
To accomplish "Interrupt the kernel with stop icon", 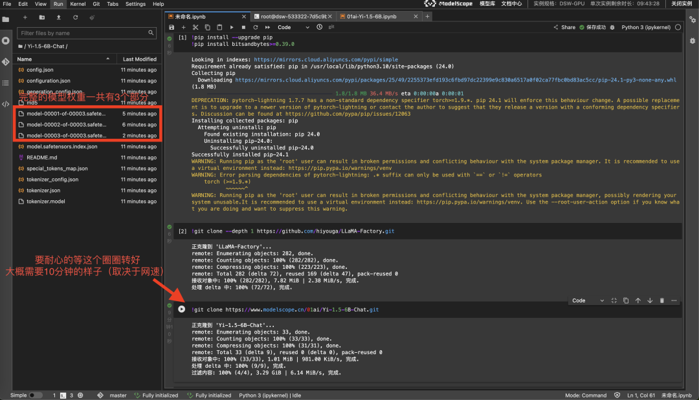I will click(243, 27).
